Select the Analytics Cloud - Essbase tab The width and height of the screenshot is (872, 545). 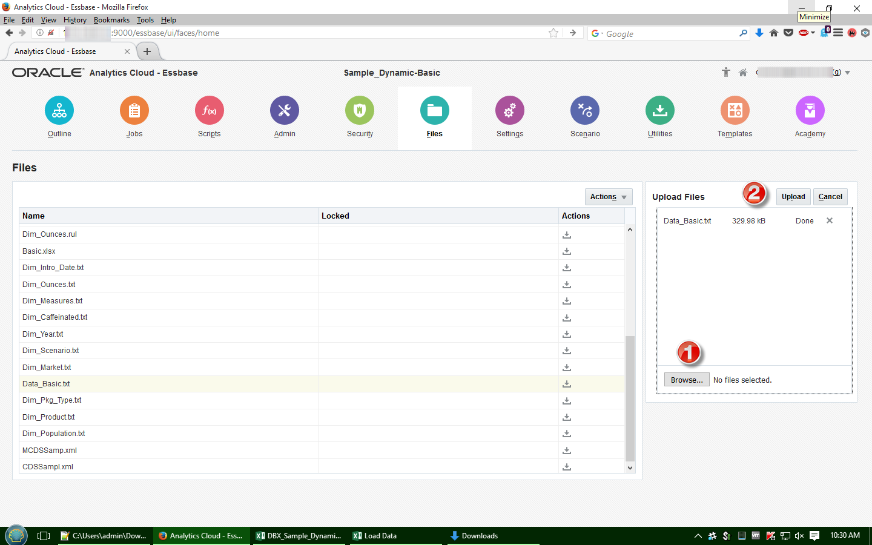[71, 51]
